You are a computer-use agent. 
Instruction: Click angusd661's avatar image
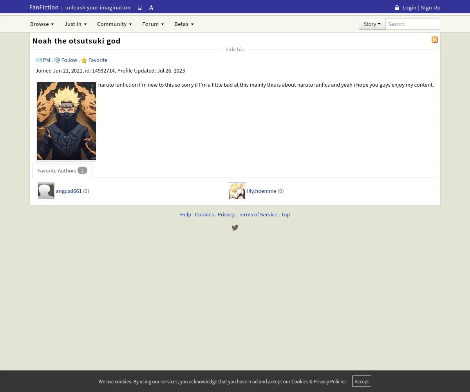pos(46,191)
